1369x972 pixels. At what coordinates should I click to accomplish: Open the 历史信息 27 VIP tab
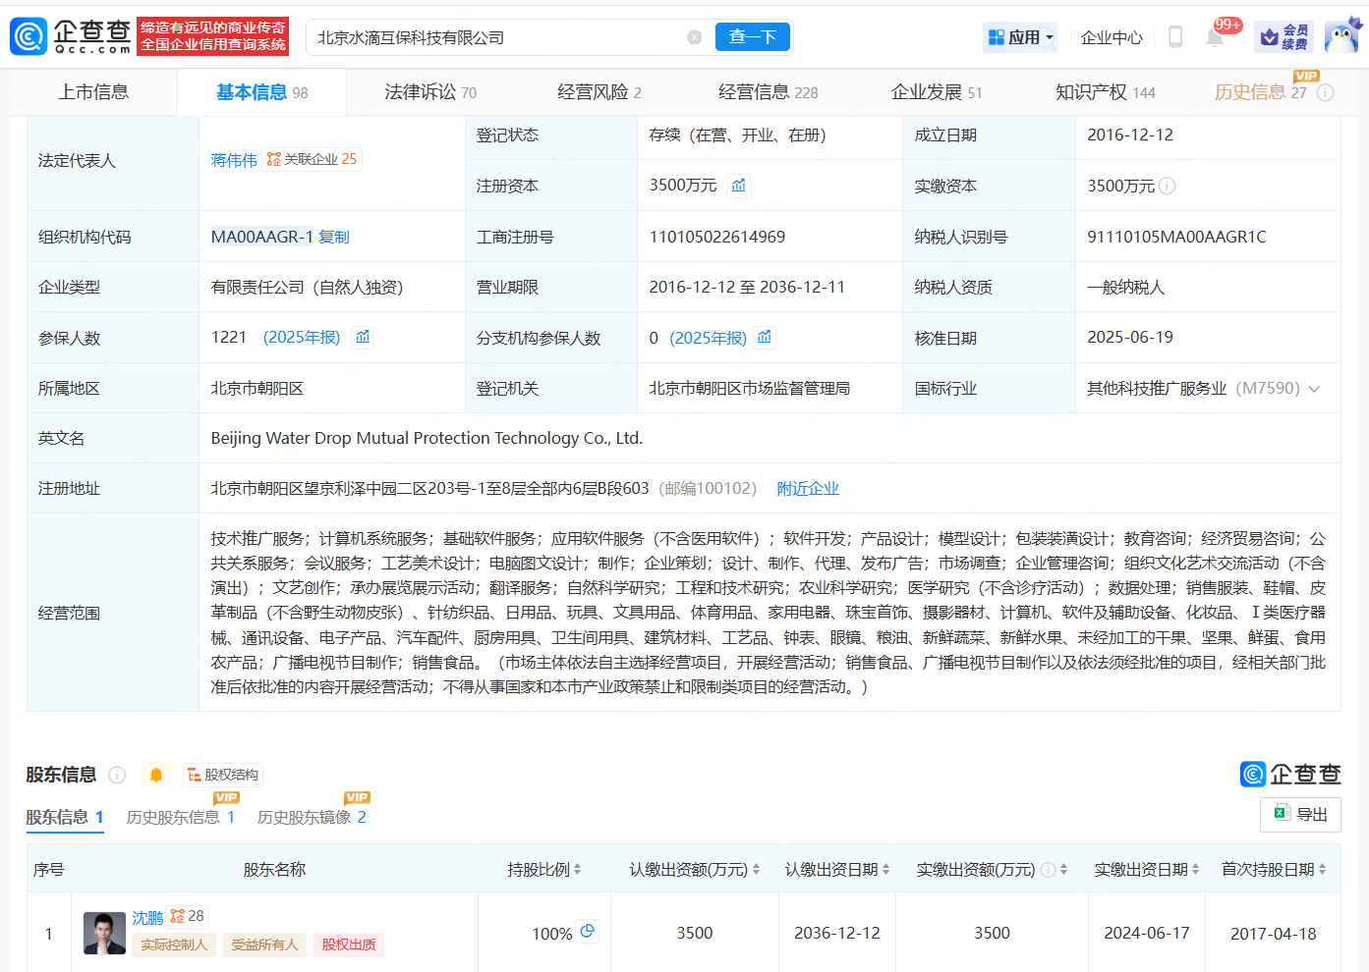(1261, 92)
